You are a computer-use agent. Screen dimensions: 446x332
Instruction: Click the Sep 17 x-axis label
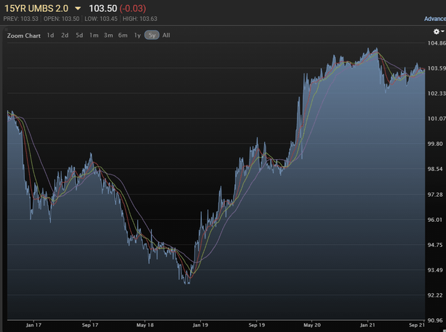pyautogui.click(x=90, y=325)
